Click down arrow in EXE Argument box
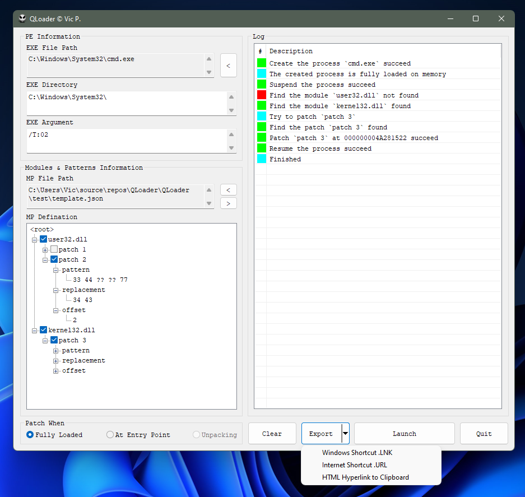 point(231,148)
